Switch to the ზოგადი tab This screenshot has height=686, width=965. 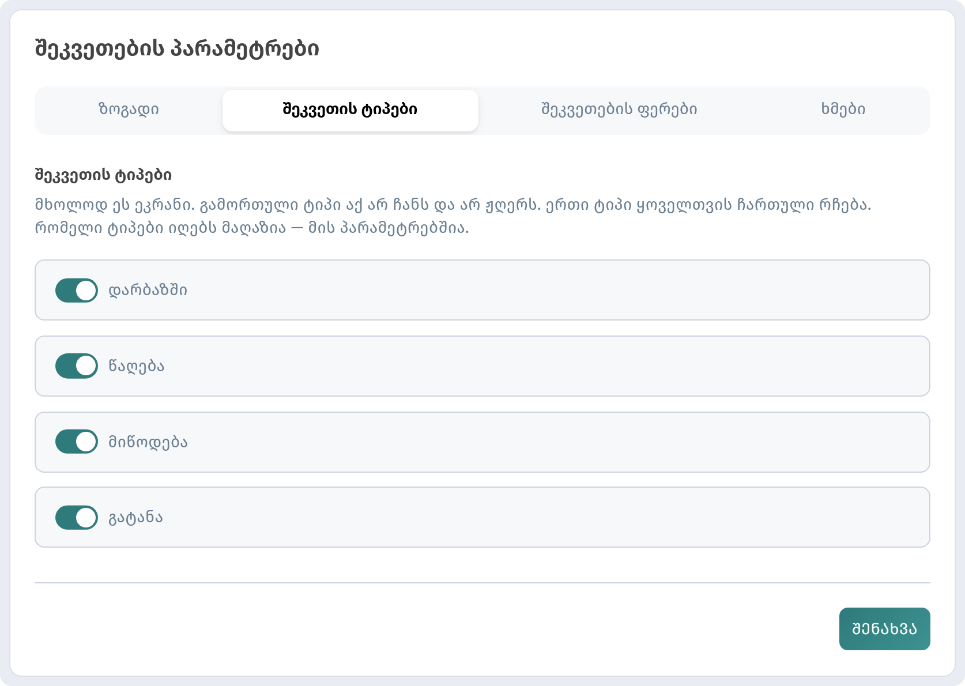point(129,110)
